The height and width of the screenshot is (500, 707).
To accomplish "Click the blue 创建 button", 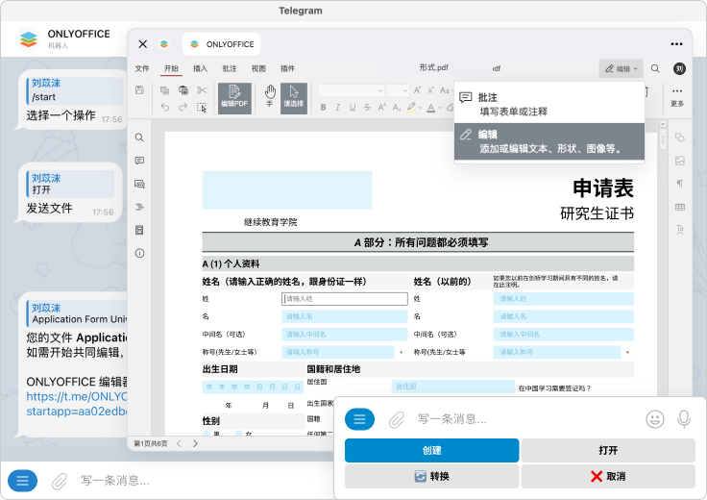I will (x=431, y=450).
